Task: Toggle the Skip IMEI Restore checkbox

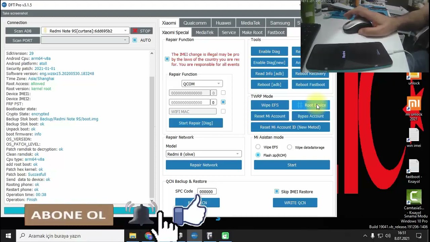Action: (276, 192)
